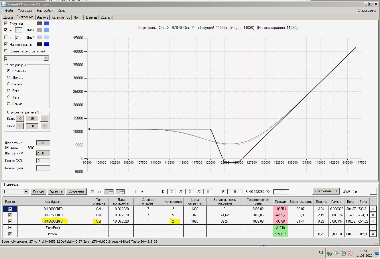380x259 pixels.
Task: Open the Окно menu
Action: pos(62,11)
